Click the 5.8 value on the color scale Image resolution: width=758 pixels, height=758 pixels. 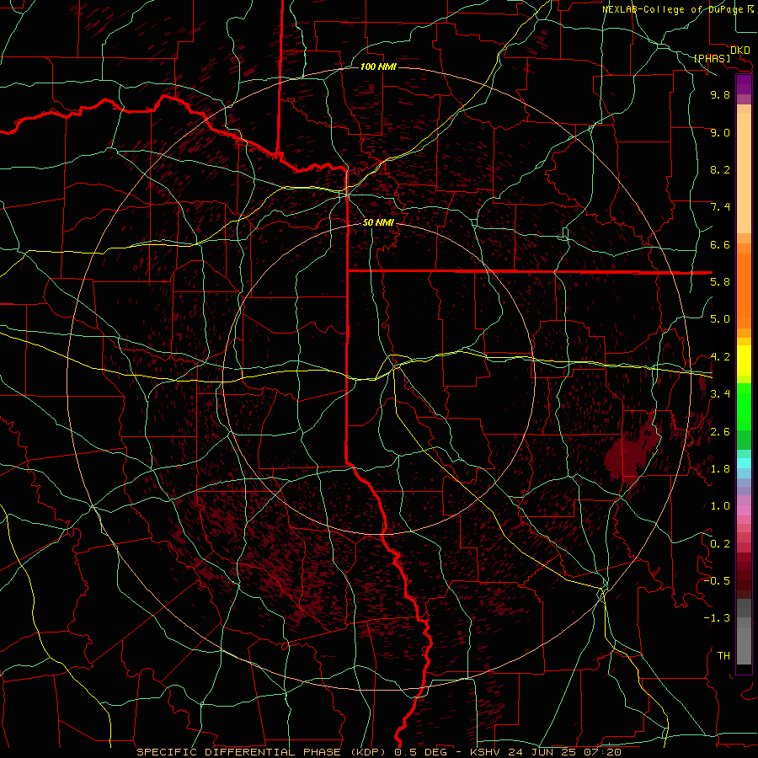720,282
